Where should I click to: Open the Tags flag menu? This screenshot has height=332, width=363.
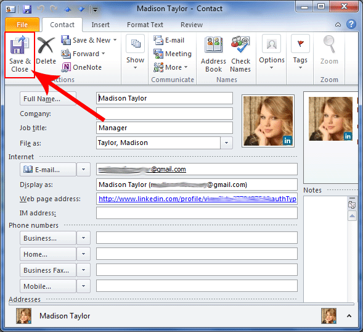pos(300,52)
